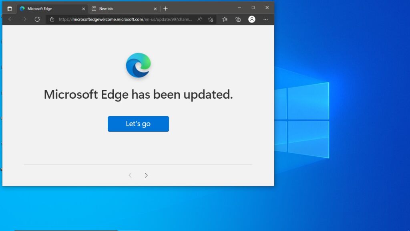The width and height of the screenshot is (410, 231).
Task: Go to next welcome slide
Action: click(x=146, y=175)
